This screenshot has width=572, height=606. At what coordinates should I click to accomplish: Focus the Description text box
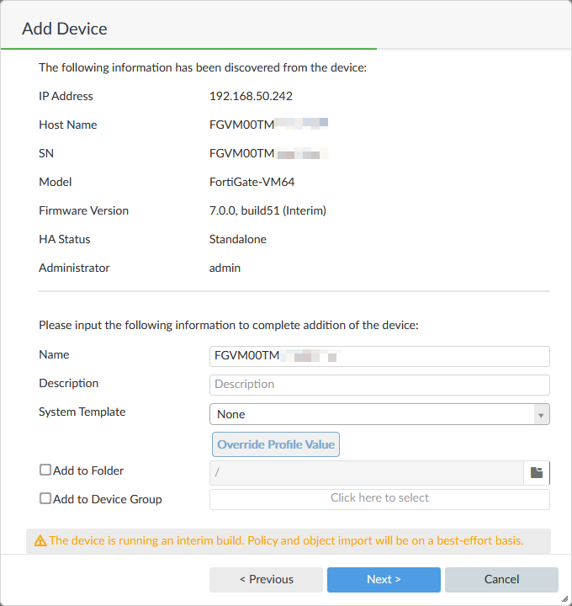point(379,385)
